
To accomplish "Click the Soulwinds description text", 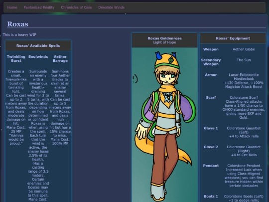I will click(38, 135).
